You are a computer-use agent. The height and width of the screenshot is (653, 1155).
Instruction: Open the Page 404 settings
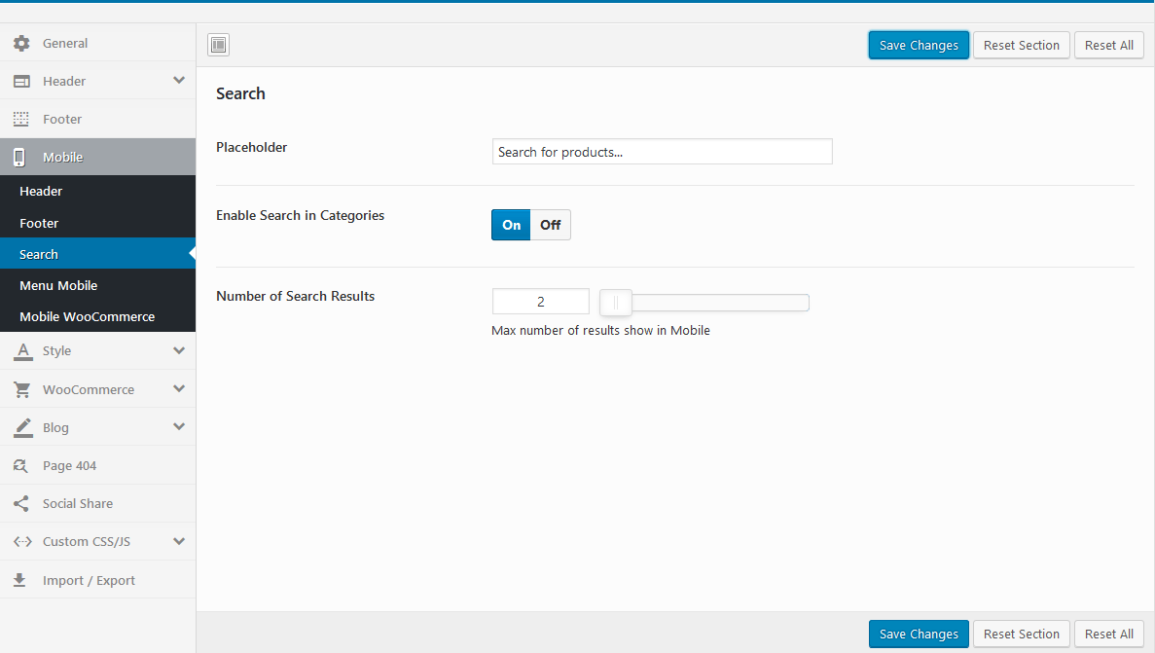(x=98, y=465)
